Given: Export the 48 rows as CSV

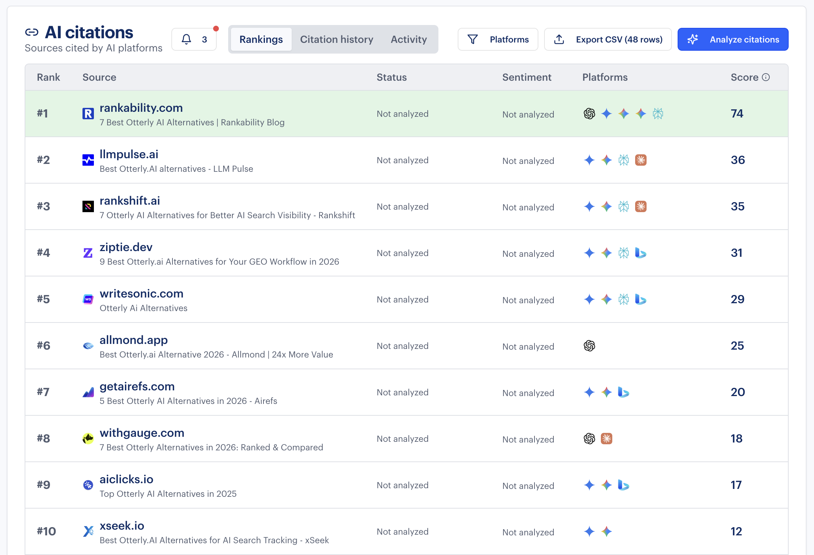Looking at the screenshot, I should (608, 39).
